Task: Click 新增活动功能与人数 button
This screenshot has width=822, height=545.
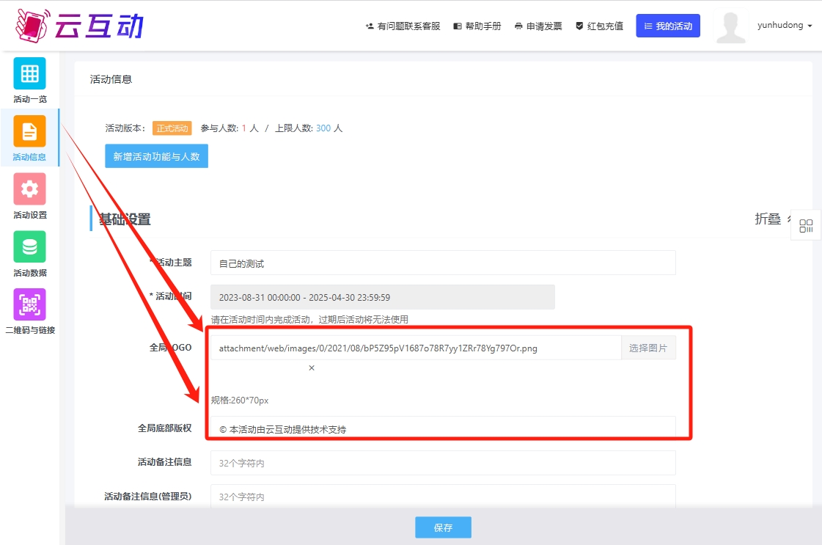Action: pos(156,156)
